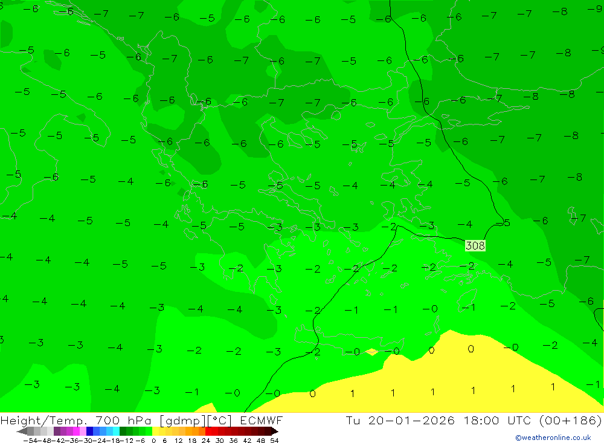Pick the cyan swatch just before dark green
604x443 pixels.
pos(116,432)
